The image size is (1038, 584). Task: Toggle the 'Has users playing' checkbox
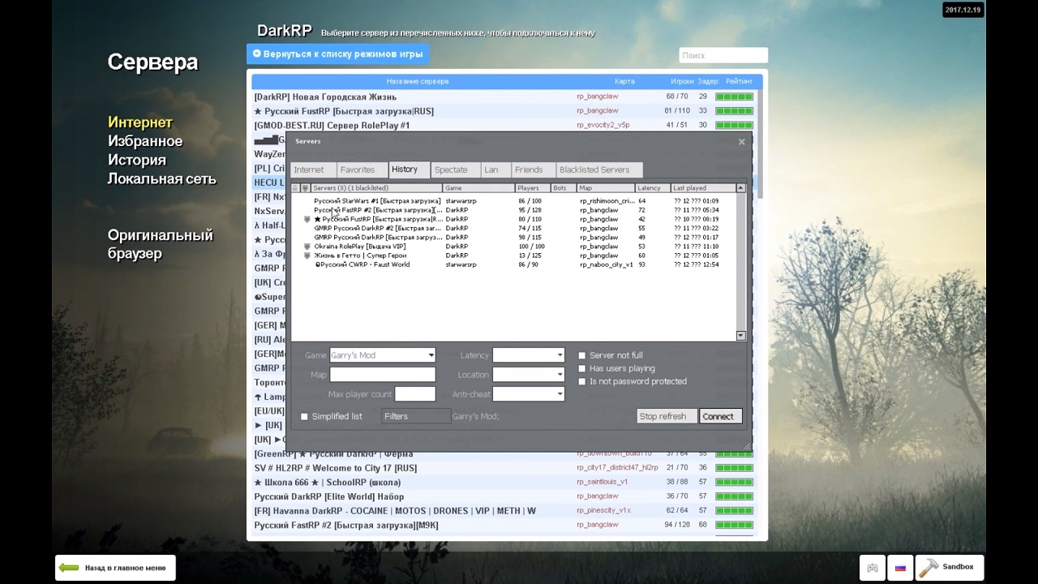click(x=581, y=368)
